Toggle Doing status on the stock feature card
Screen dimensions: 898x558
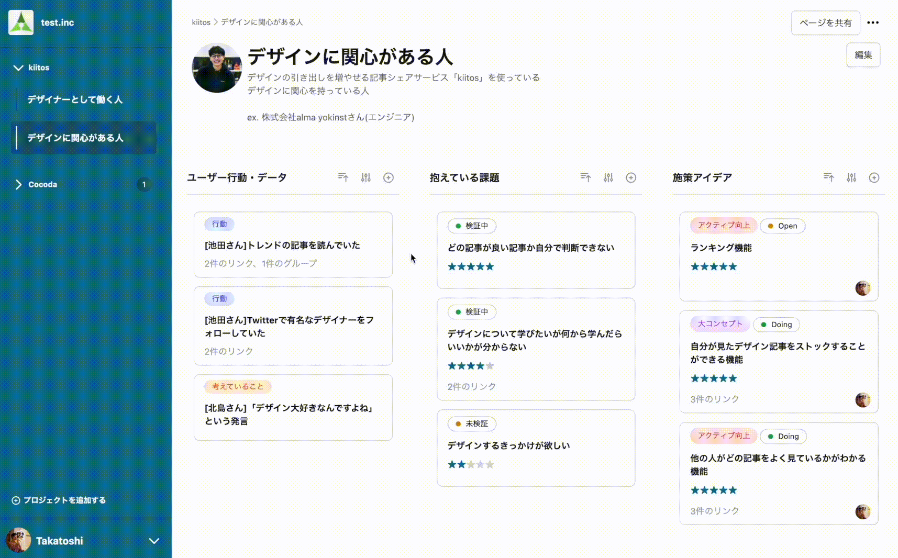pos(777,324)
